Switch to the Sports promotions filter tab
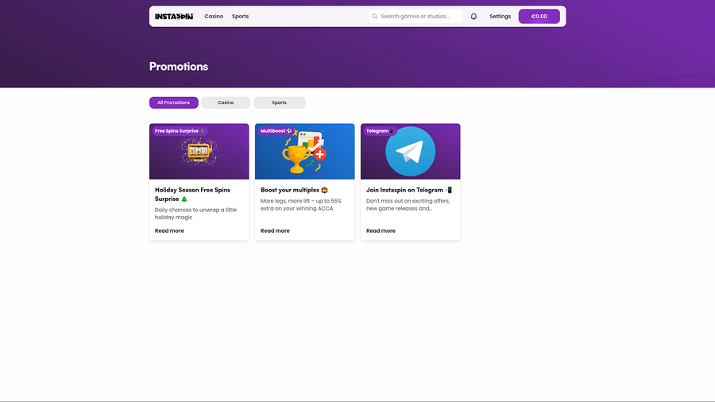 click(279, 102)
